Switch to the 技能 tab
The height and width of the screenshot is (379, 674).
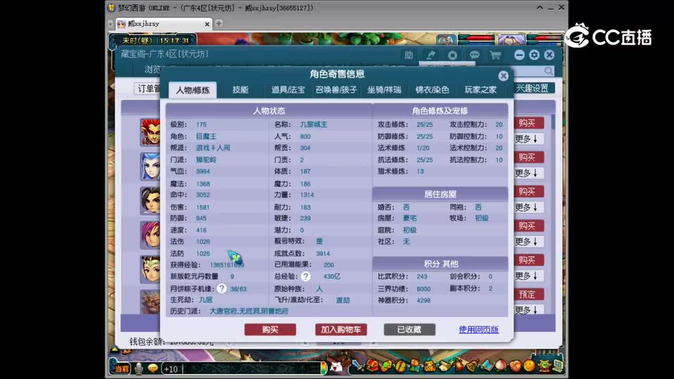(x=241, y=90)
